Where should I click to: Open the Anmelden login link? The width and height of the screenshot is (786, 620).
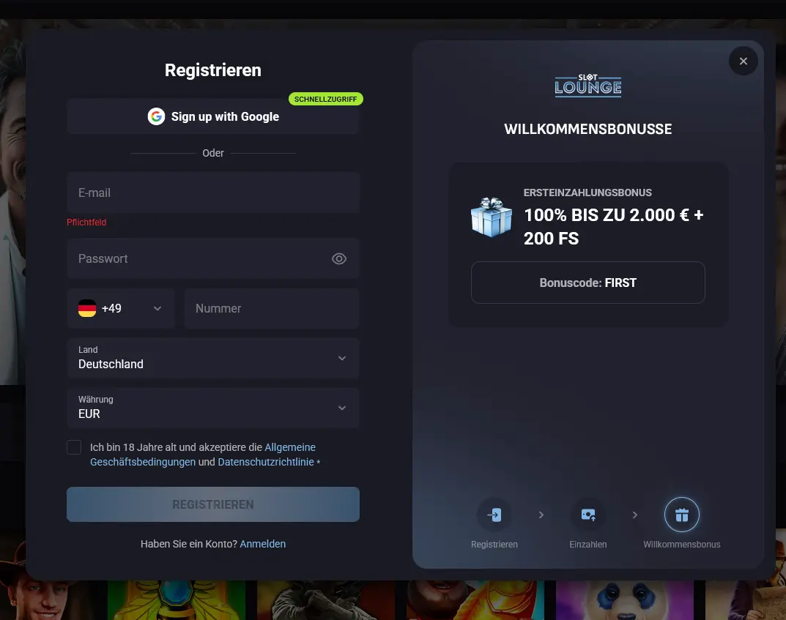(x=263, y=544)
